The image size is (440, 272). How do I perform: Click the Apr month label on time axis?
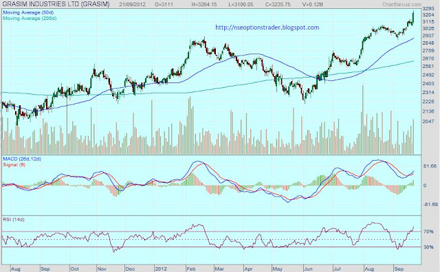tap(248, 269)
